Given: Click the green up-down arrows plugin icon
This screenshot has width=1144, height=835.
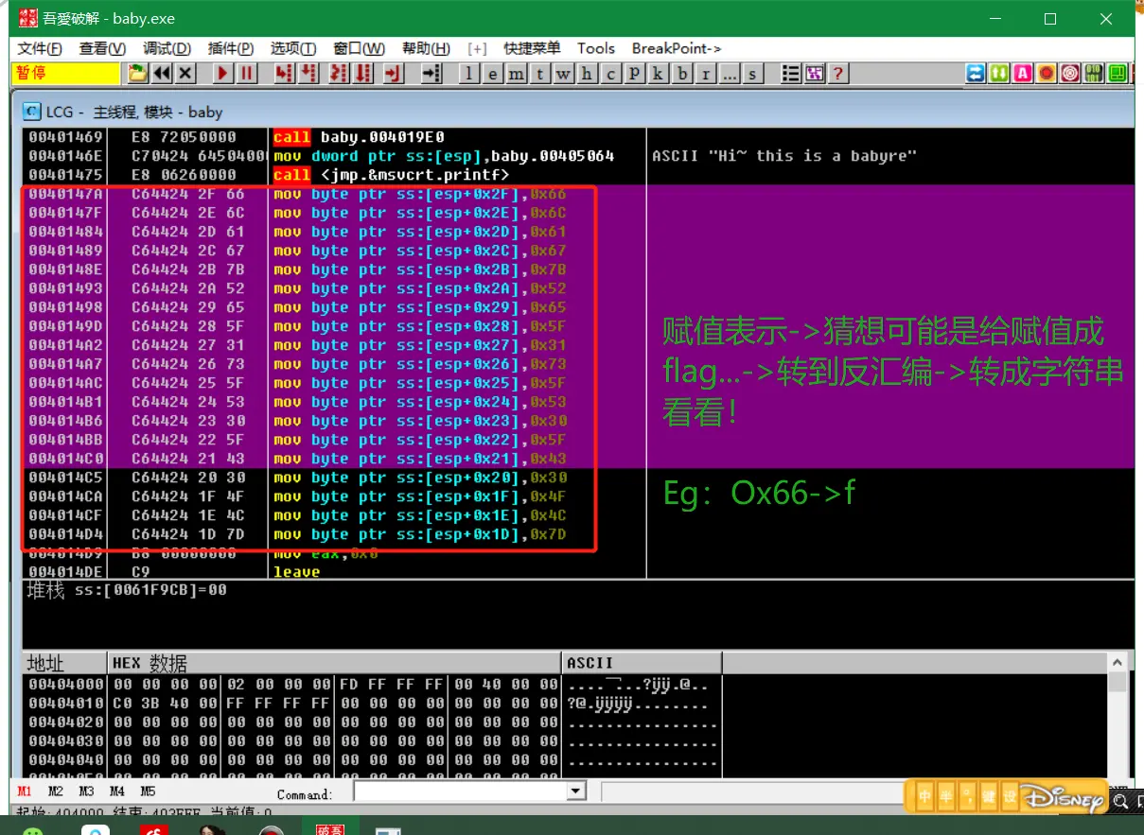Looking at the screenshot, I should tap(999, 74).
